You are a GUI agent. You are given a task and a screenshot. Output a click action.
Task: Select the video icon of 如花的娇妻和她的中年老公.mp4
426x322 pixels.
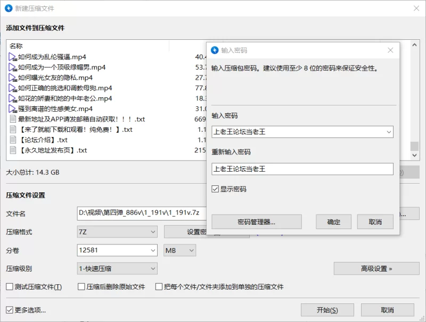pyautogui.click(x=12, y=98)
